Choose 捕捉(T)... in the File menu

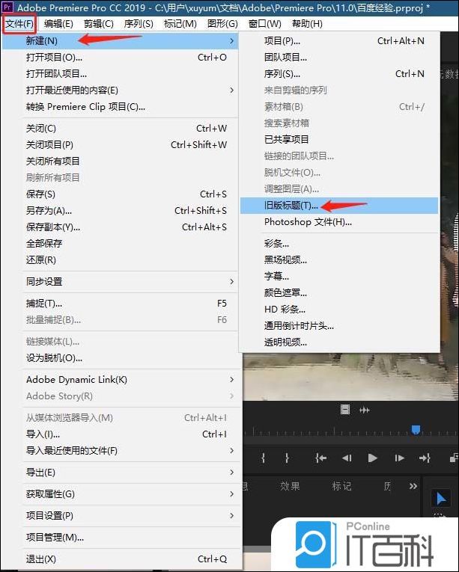coord(121,303)
